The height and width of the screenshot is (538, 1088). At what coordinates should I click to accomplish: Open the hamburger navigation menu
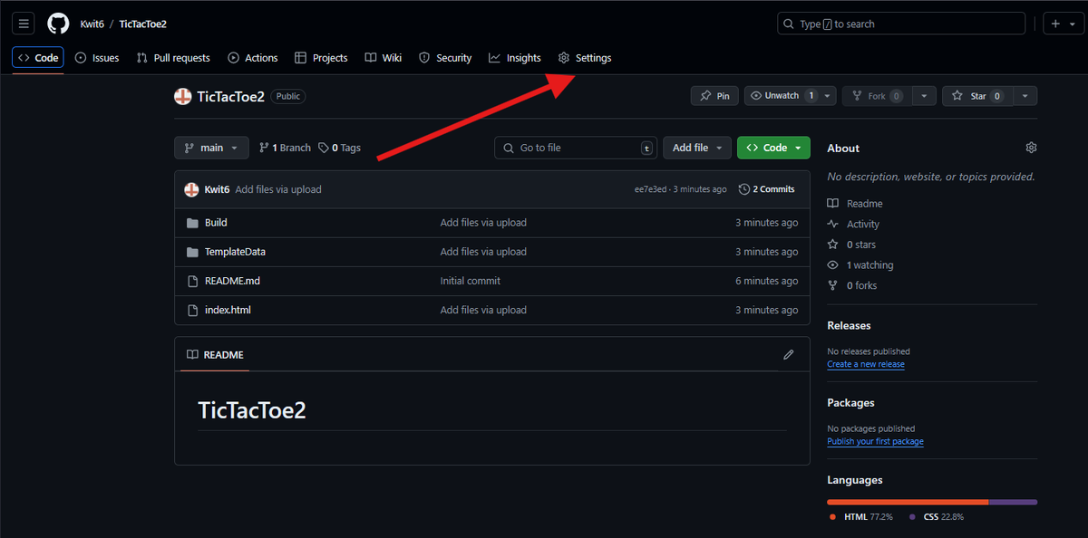(x=24, y=24)
